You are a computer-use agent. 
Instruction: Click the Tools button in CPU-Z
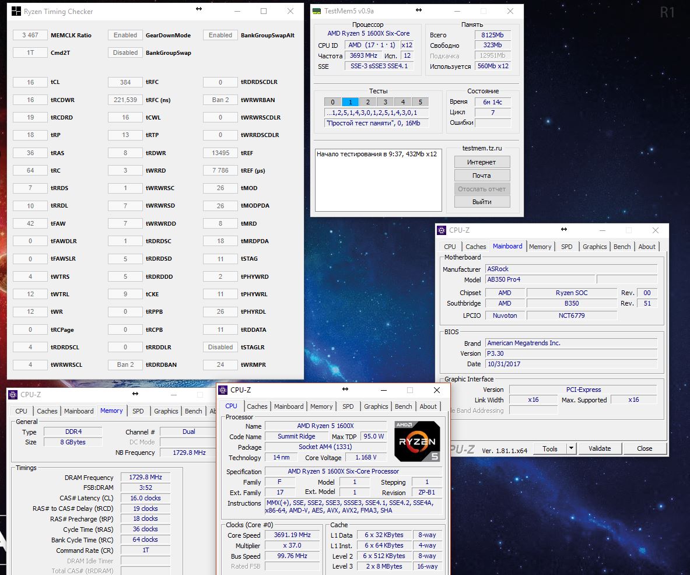click(549, 448)
